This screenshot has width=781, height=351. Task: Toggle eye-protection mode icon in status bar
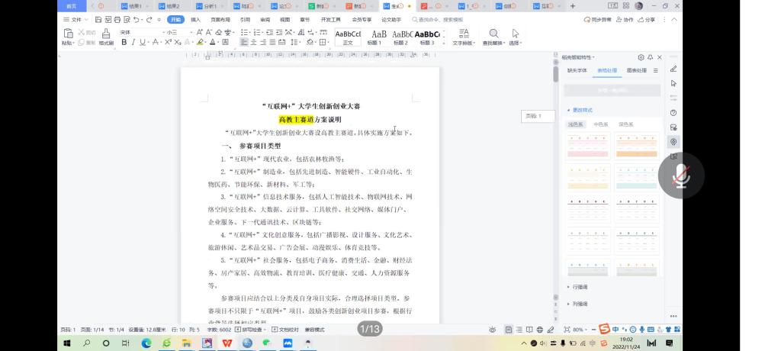click(x=492, y=330)
